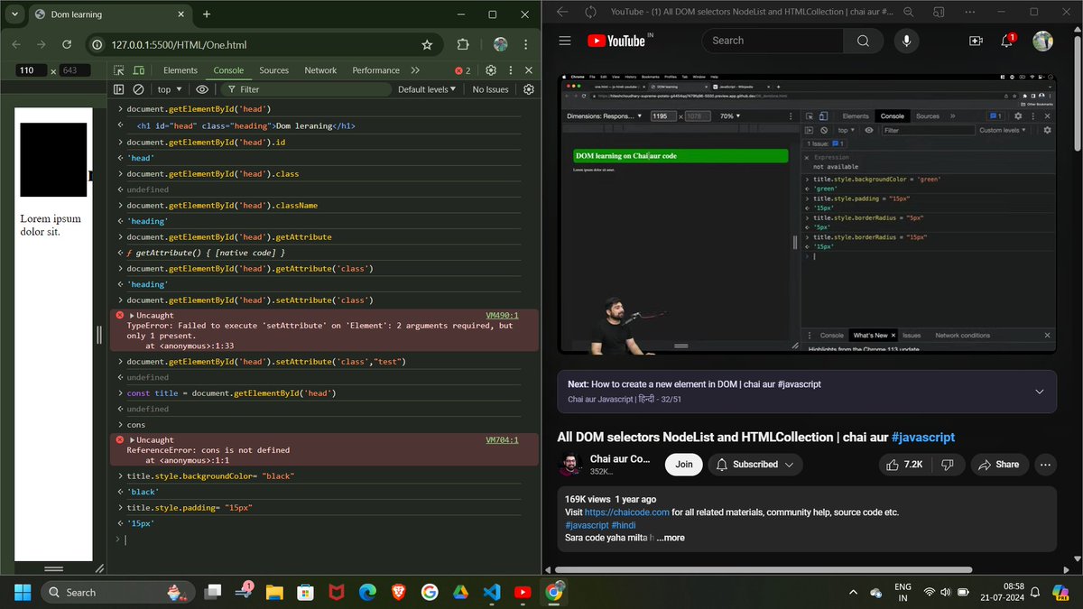Open the VM490:1 source link
This screenshot has height=609, width=1083.
pyautogui.click(x=502, y=316)
